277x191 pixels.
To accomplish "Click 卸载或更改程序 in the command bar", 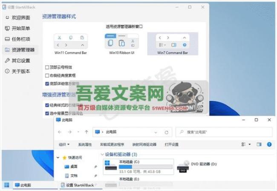I will [112, 145].
